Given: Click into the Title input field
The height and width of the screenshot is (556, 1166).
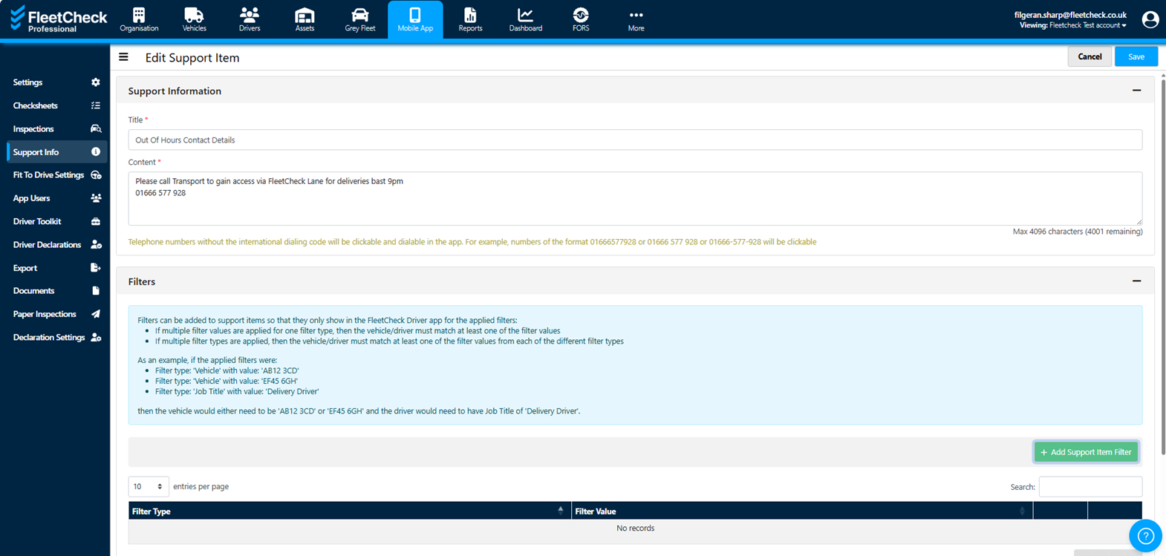Looking at the screenshot, I should pyautogui.click(x=635, y=140).
